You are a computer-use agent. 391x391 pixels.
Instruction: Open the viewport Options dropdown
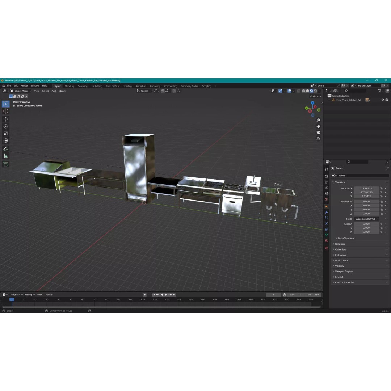click(315, 97)
